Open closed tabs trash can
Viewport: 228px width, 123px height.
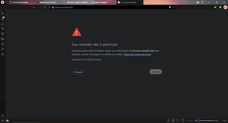pos(203,2)
